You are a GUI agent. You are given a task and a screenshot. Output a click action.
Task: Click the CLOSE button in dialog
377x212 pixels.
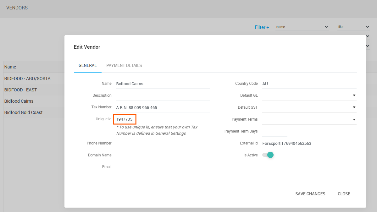(x=344, y=194)
